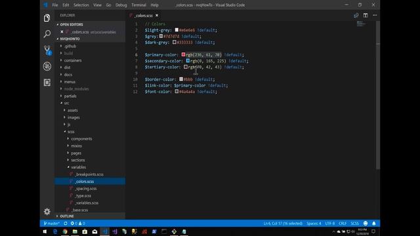Go to line via Ln 6, Col 17 status
The image size is (420, 236).
[x=283, y=224]
